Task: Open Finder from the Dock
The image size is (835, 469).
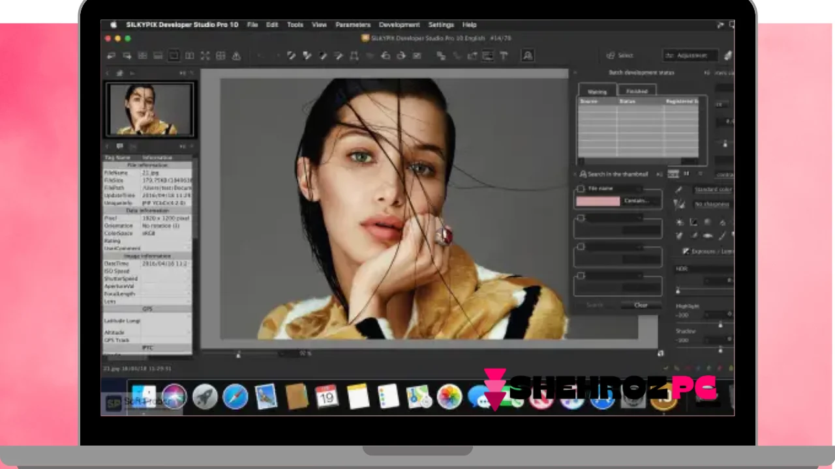Action: pos(144,395)
